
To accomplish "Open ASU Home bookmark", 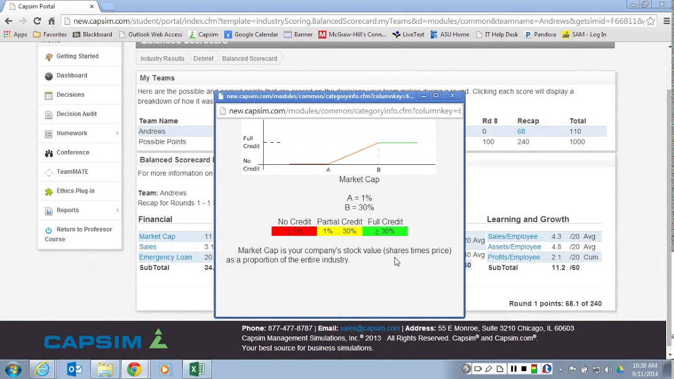I will coord(450,34).
